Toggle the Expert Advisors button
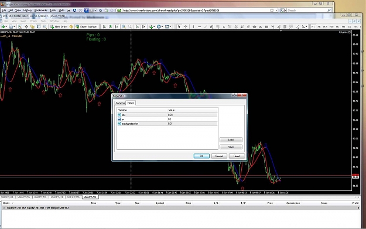 [x=86, y=26]
